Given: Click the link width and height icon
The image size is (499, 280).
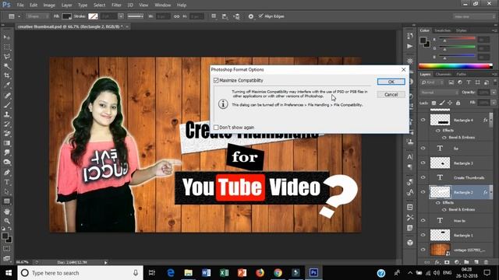Looking at the screenshot, I should [x=177, y=16].
